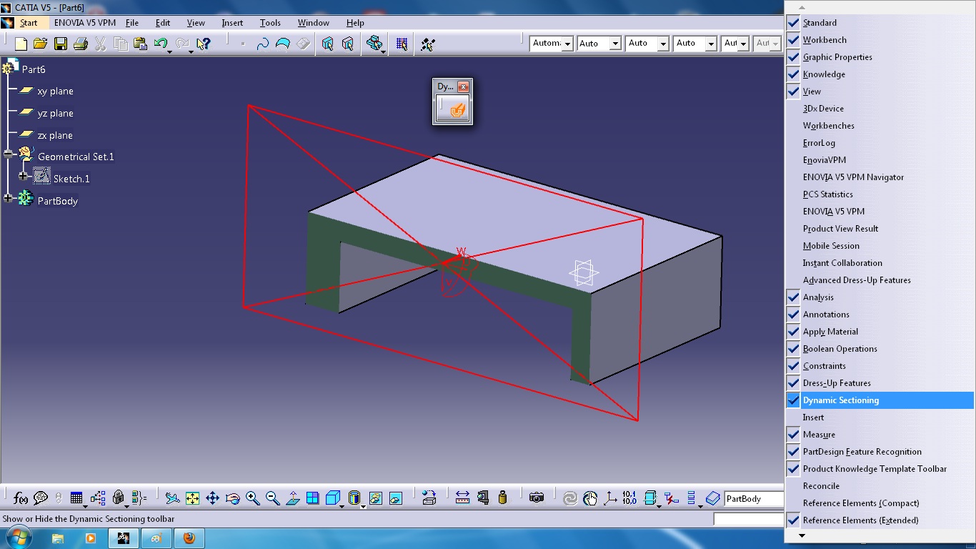Click the command input field

pyautogui.click(x=749, y=520)
